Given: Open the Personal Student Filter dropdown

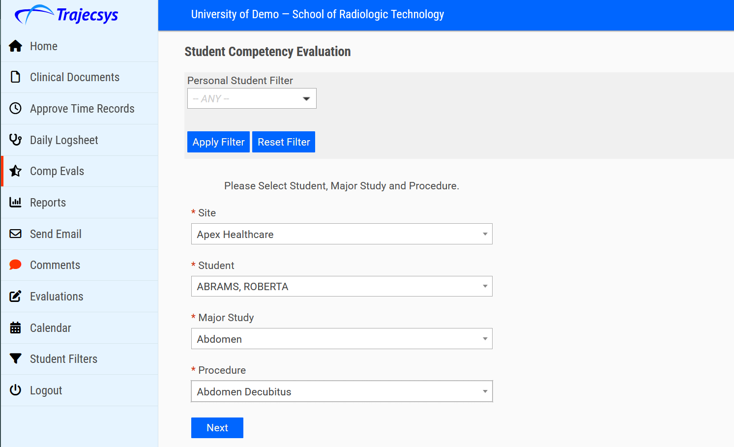Looking at the screenshot, I should coord(251,98).
